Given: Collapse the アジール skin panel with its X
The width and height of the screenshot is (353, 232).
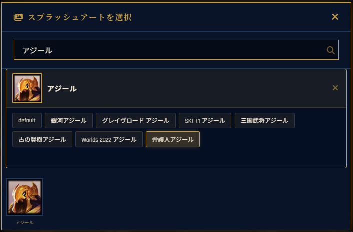Looking at the screenshot, I should [335, 88].
